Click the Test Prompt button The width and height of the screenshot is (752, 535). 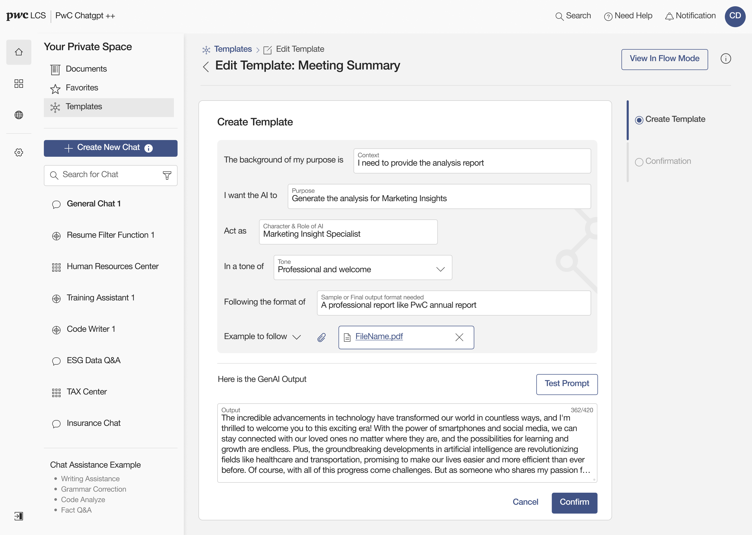click(x=567, y=384)
